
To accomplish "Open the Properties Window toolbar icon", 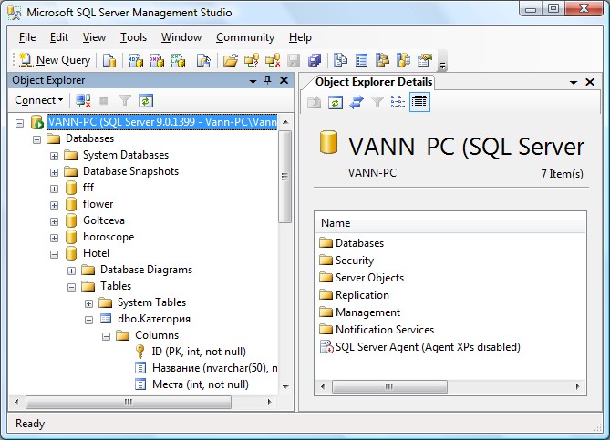I will [424, 60].
